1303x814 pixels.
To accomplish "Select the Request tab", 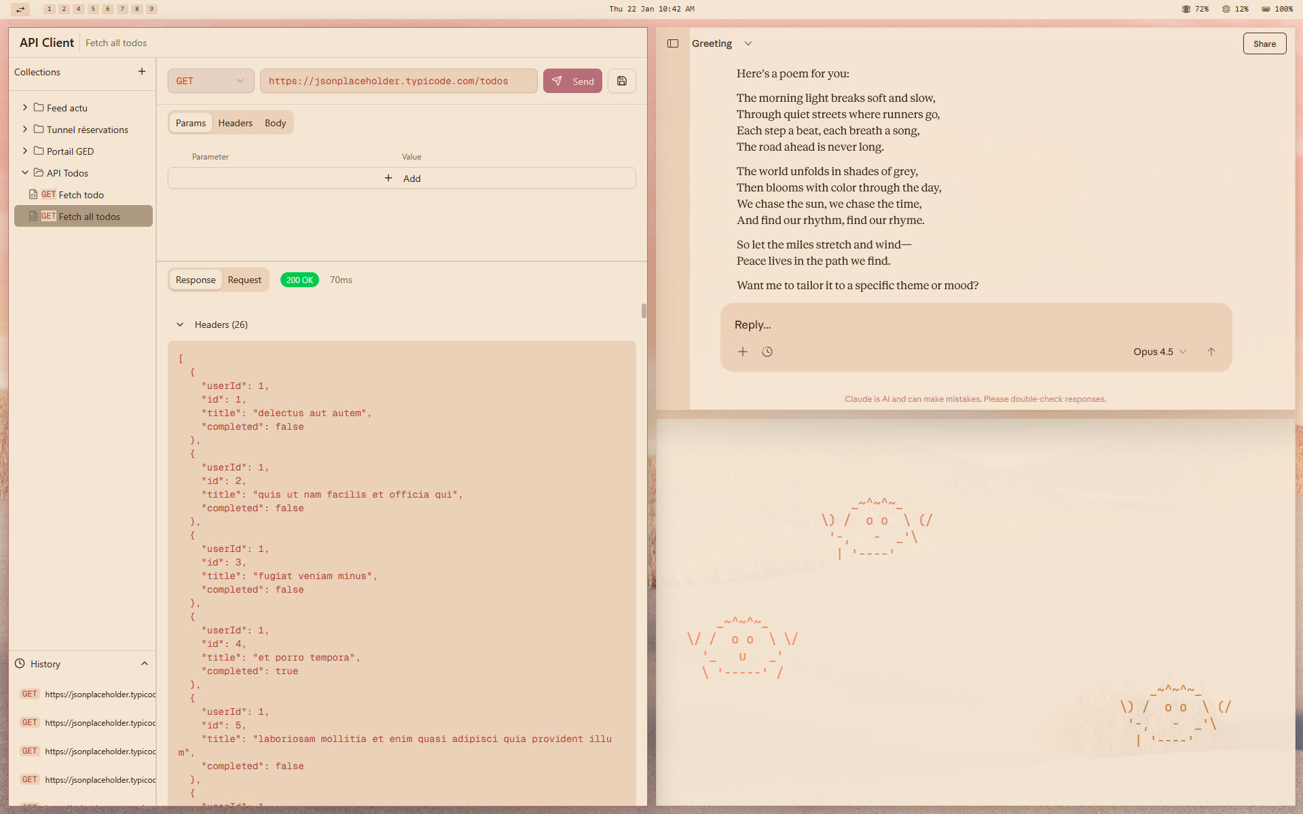I will pos(244,280).
